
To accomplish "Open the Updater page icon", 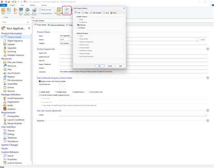I will 5,44.
